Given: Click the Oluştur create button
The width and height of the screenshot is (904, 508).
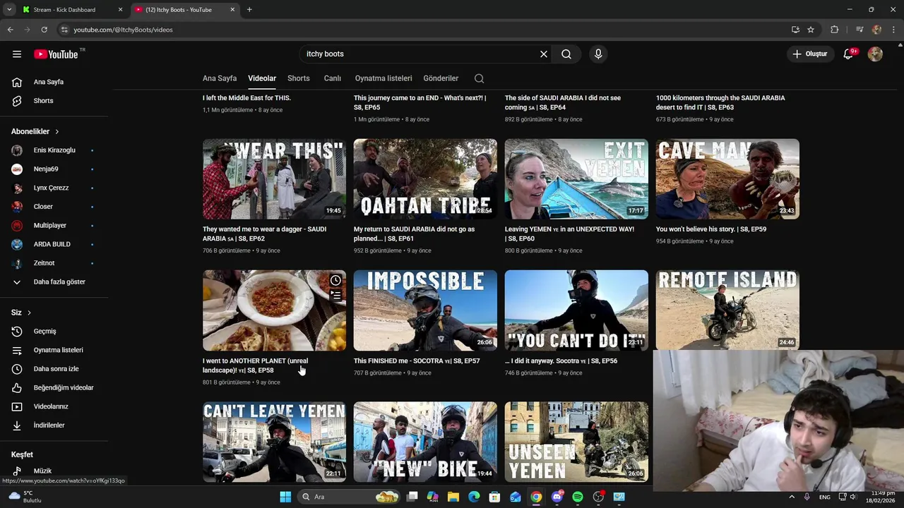Looking at the screenshot, I should point(809,54).
